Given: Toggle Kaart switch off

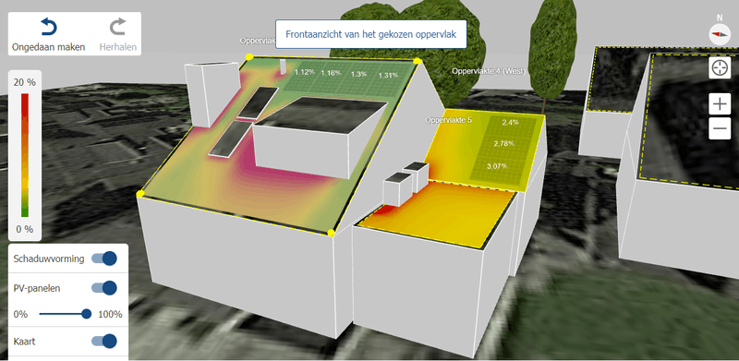Looking at the screenshot, I should pos(104,342).
